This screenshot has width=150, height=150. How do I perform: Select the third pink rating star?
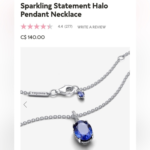tap(37, 26)
